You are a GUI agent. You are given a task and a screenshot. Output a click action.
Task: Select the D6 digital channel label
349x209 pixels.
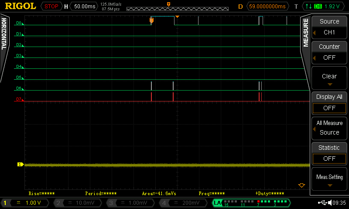click(x=19, y=88)
